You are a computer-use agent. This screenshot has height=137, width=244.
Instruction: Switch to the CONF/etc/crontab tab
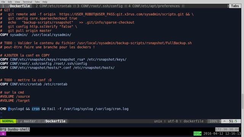pos(53,6)
